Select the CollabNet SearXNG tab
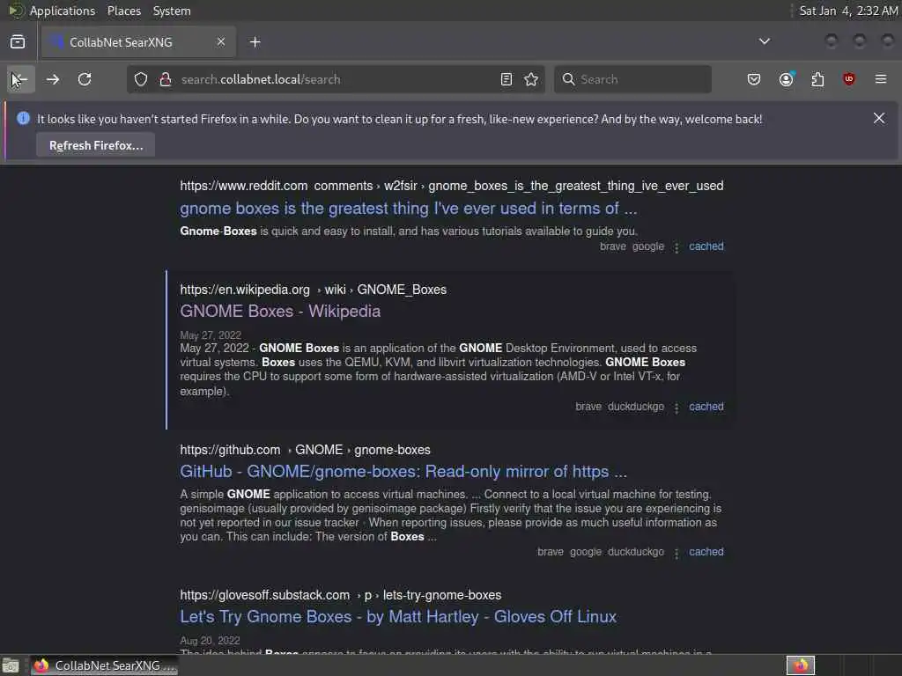The image size is (902, 676). pos(138,42)
